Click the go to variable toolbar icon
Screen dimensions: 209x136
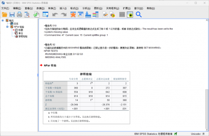click(x=88, y=15)
